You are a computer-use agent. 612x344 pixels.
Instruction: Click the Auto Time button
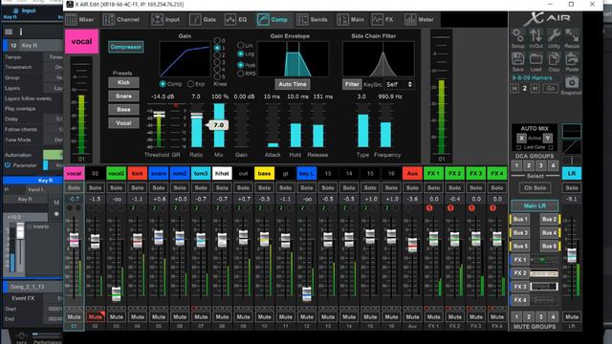coord(293,84)
